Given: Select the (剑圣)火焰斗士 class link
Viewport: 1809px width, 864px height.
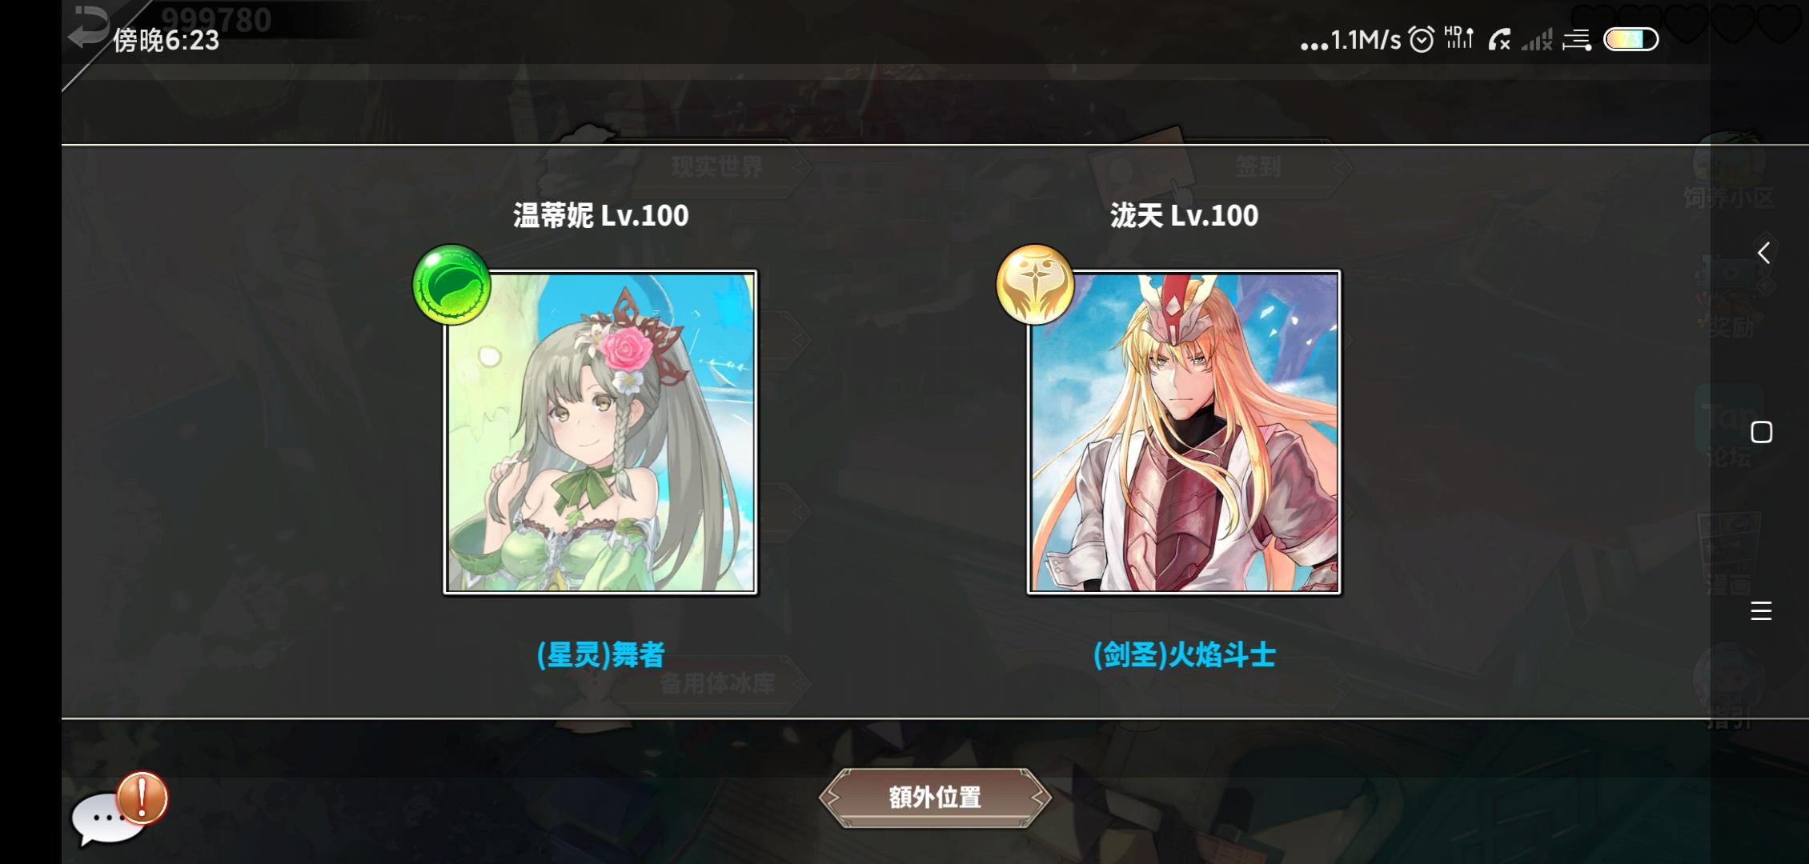Looking at the screenshot, I should click(x=1184, y=655).
